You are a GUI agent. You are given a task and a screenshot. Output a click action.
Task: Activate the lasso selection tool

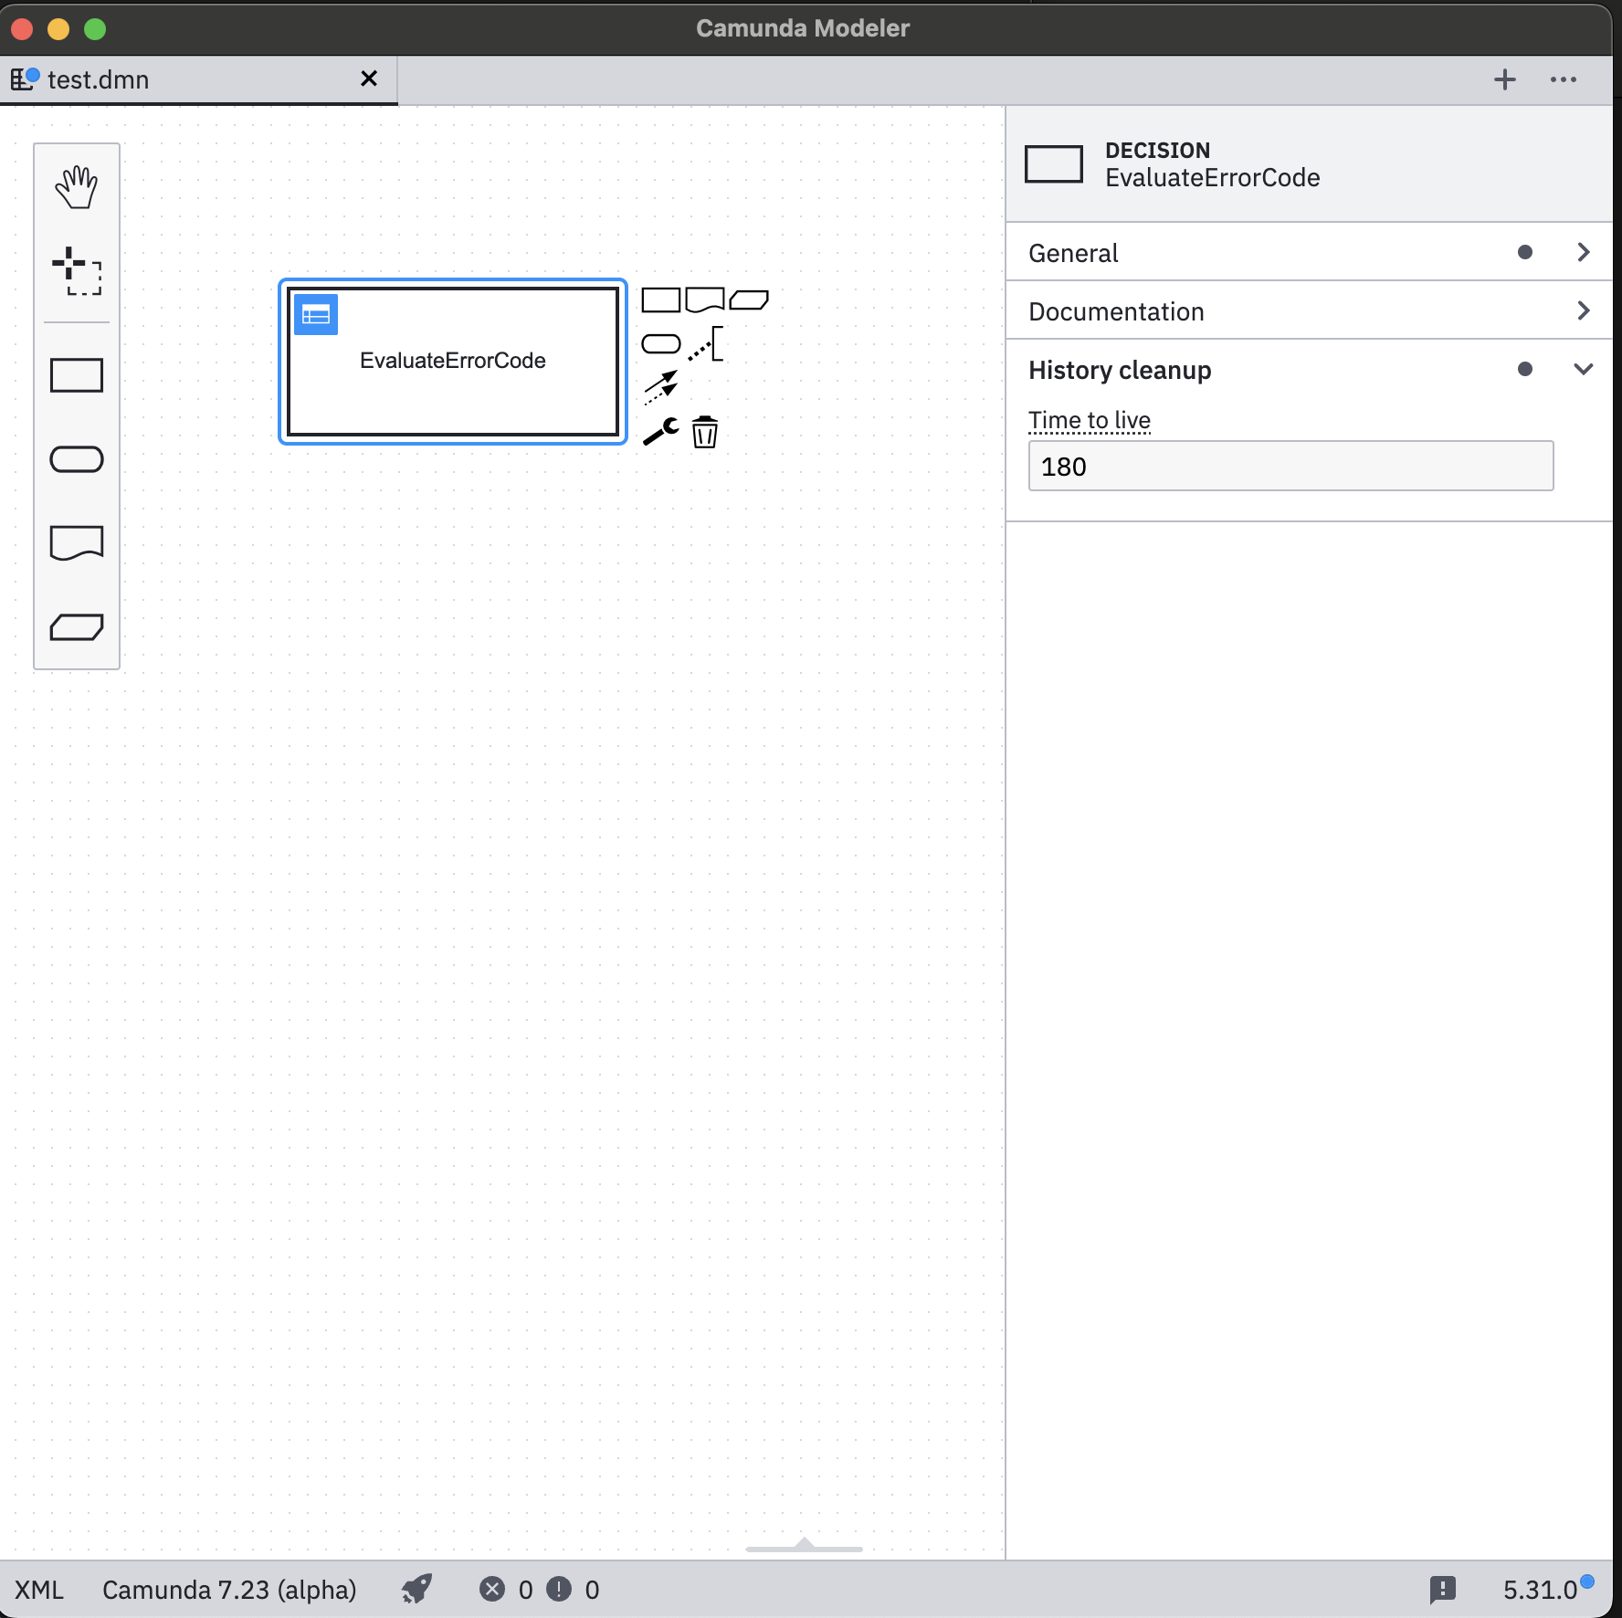tap(76, 271)
